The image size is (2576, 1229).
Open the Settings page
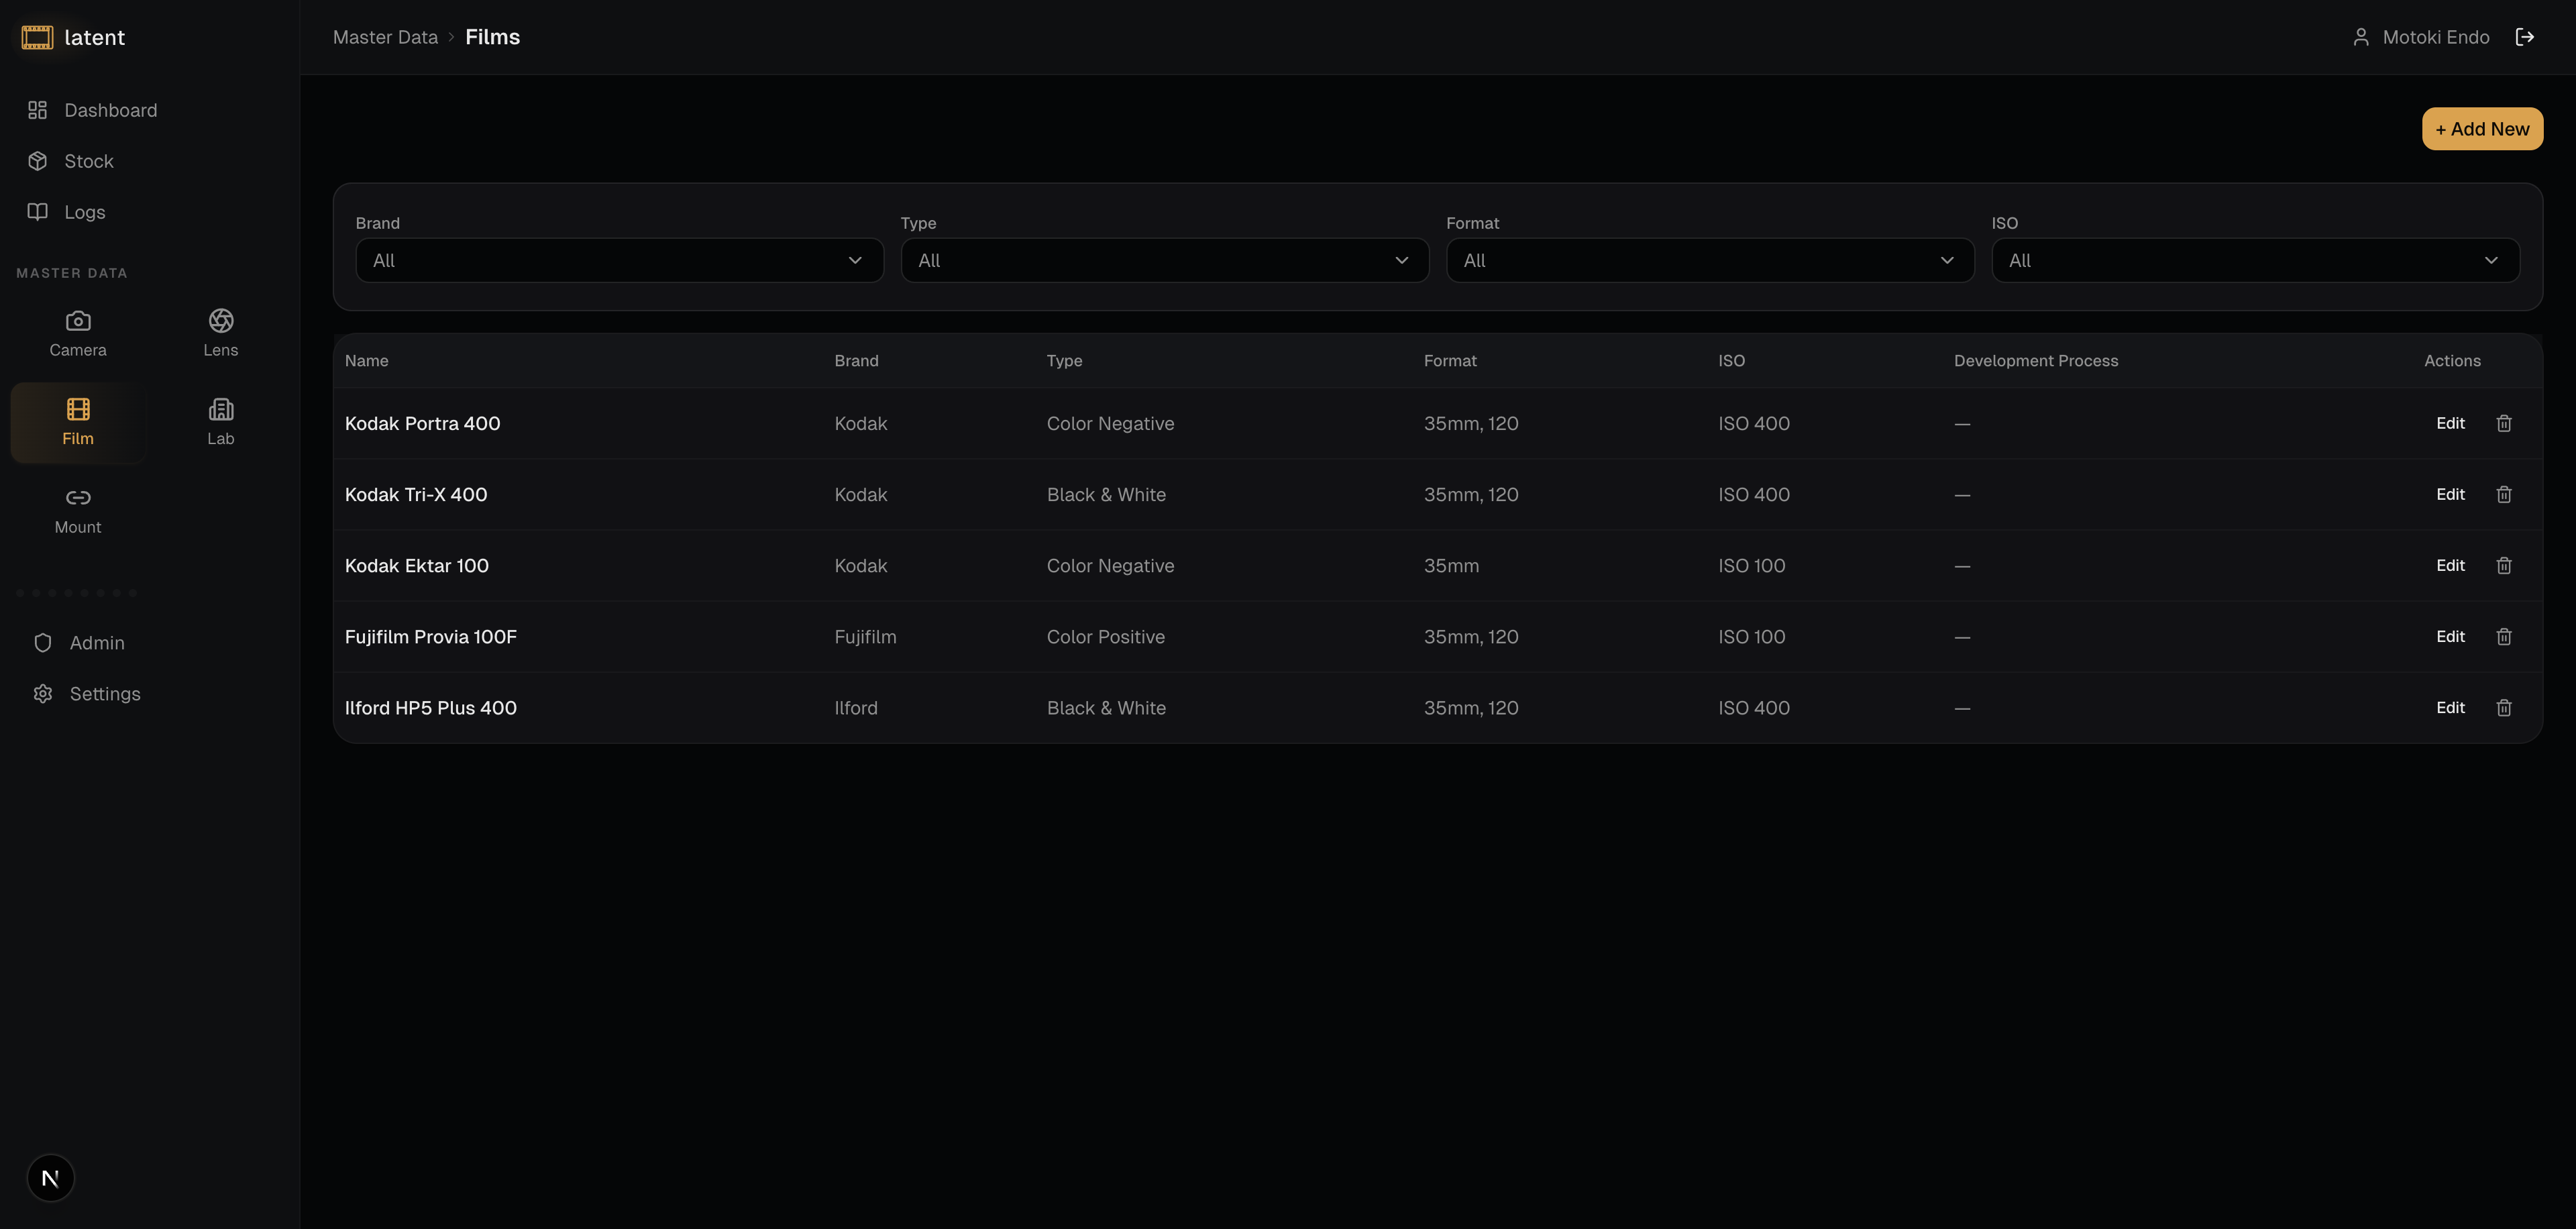pos(104,694)
